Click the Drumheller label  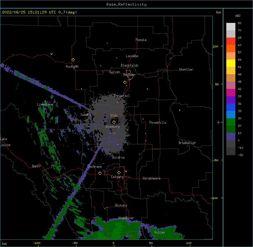(187, 143)
